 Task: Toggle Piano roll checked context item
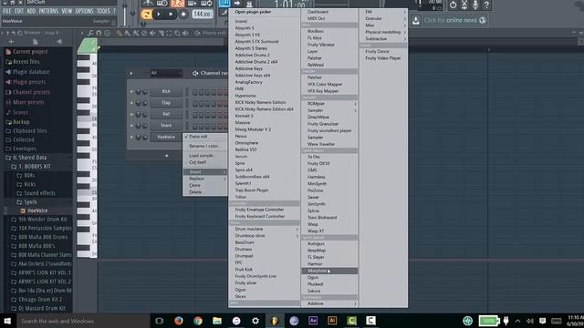tap(204, 137)
